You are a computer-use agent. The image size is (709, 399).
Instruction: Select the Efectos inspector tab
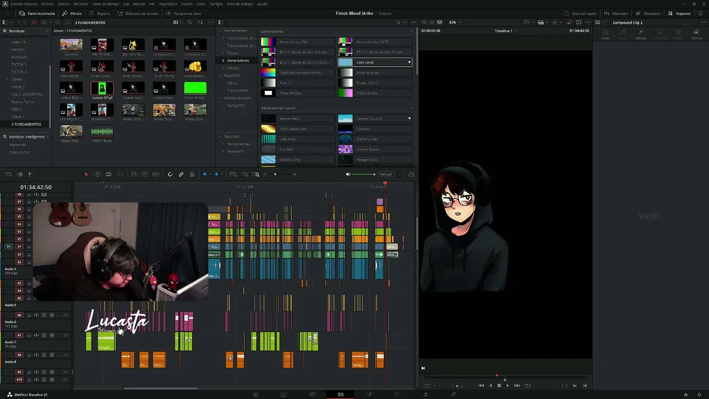pyautogui.click(x=641, y=35)
